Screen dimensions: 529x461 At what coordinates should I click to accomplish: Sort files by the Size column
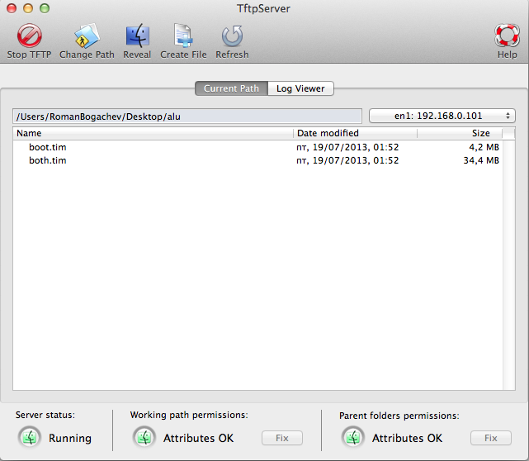460,133
